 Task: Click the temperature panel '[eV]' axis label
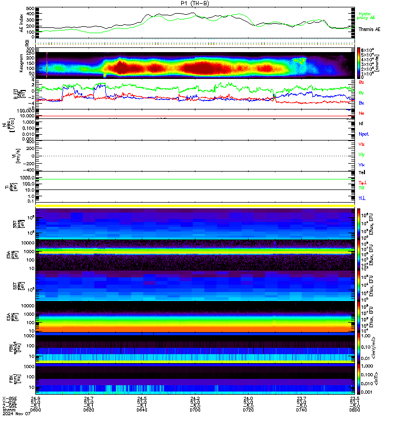15,187
